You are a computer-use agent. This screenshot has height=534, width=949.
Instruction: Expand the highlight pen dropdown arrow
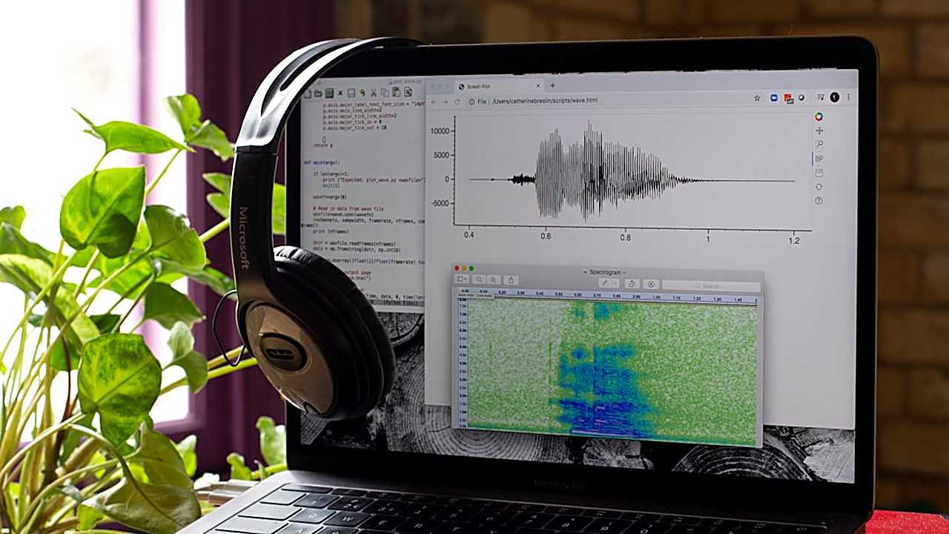click(615, 283)
